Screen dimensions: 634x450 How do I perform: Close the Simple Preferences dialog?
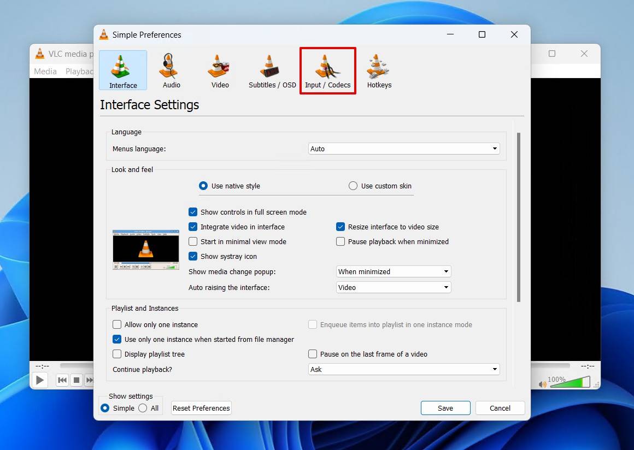pos(514,35)
